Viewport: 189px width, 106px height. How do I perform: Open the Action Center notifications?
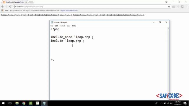click(x=185, y=103)
